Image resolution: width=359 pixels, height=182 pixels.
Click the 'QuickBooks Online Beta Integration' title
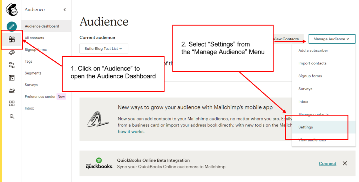[x=154, y=160]
